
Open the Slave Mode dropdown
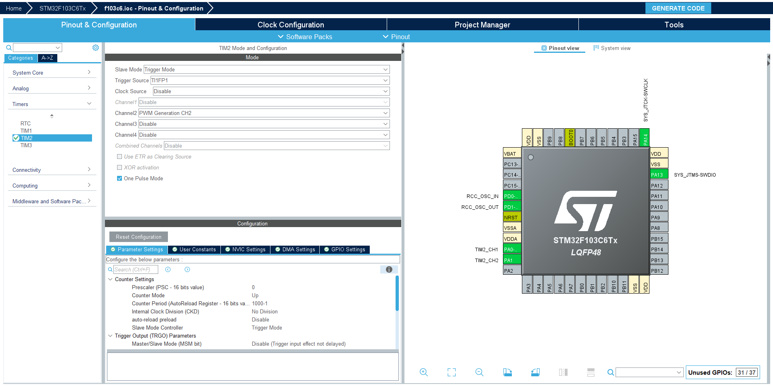[266, 69]
